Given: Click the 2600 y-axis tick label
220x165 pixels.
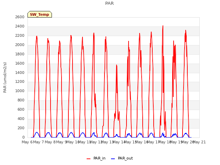Looking at the screenshot, I should click(x=20, y=17).
